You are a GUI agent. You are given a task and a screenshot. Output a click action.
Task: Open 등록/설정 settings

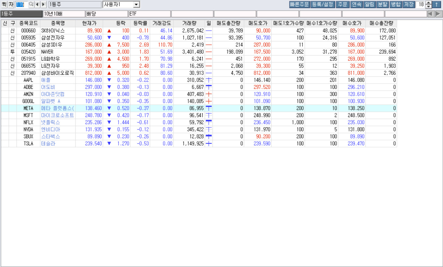click(x=323, y=4)
